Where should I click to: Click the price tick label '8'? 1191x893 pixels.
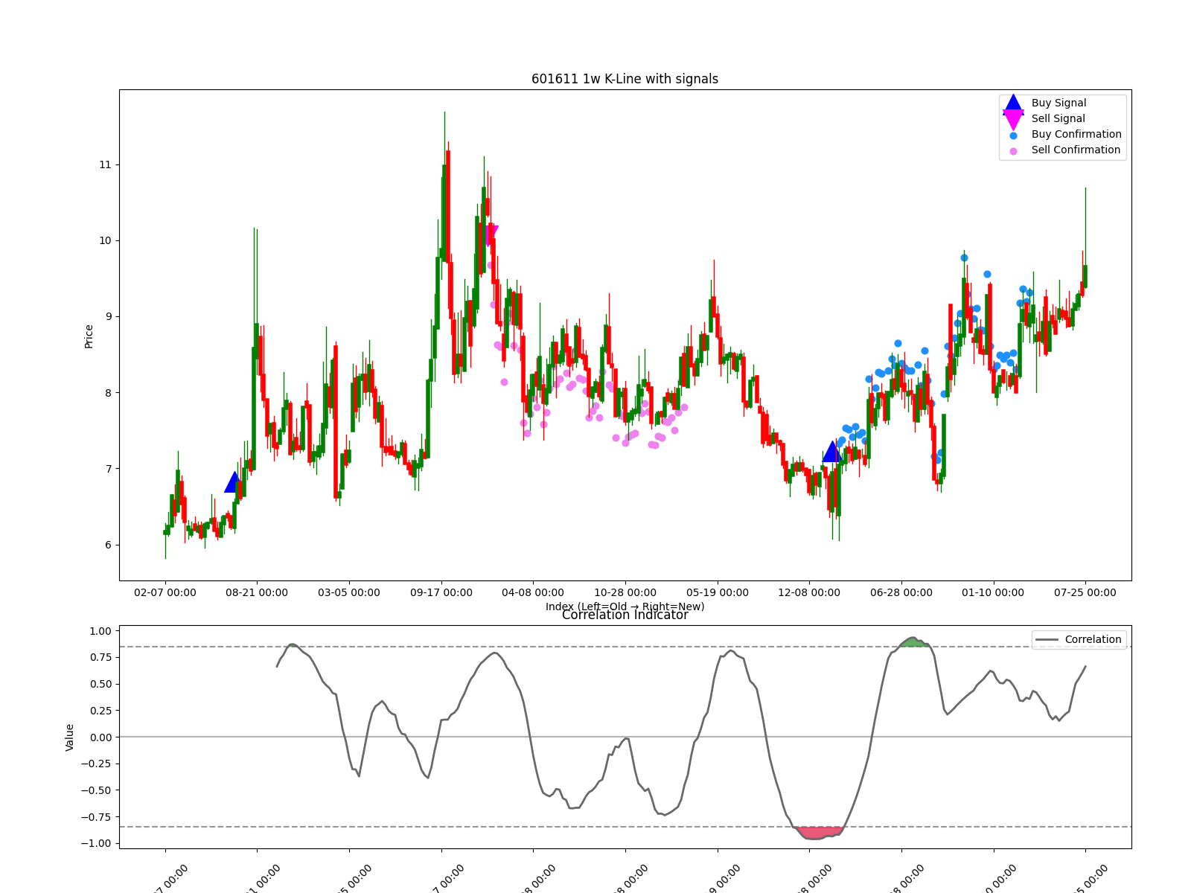[x=108, y=393]
